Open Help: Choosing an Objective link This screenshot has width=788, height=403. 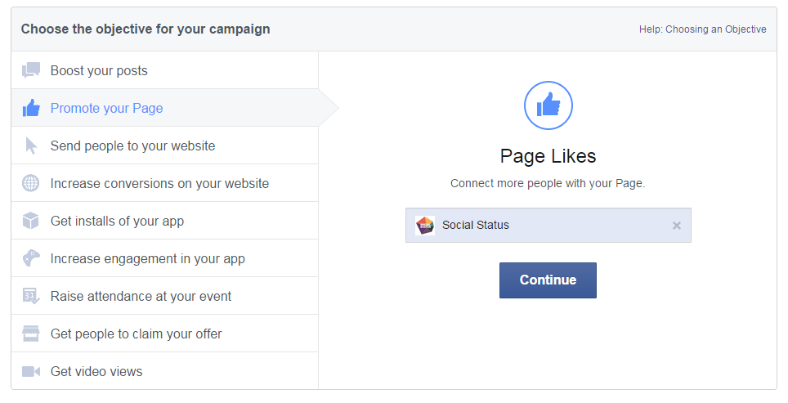point(702,29)
